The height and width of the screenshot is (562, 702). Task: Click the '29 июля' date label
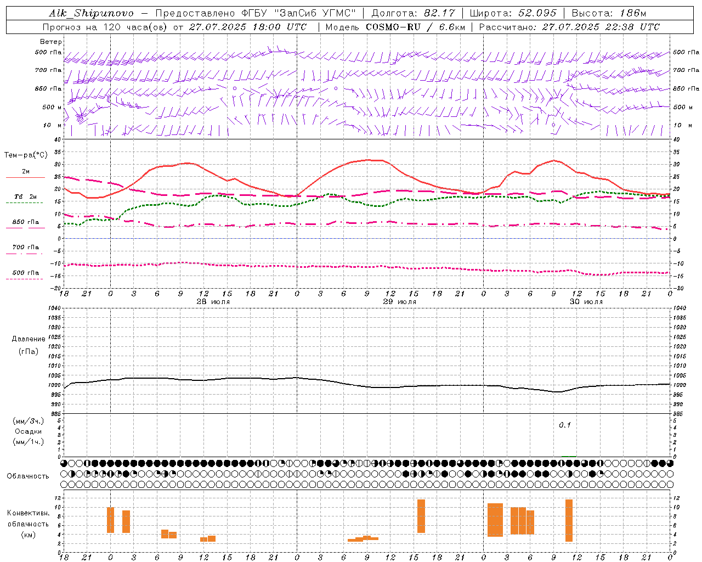point(399,302)
